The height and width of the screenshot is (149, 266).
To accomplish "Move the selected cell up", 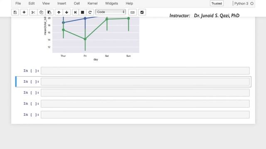I will coord(59,12).
